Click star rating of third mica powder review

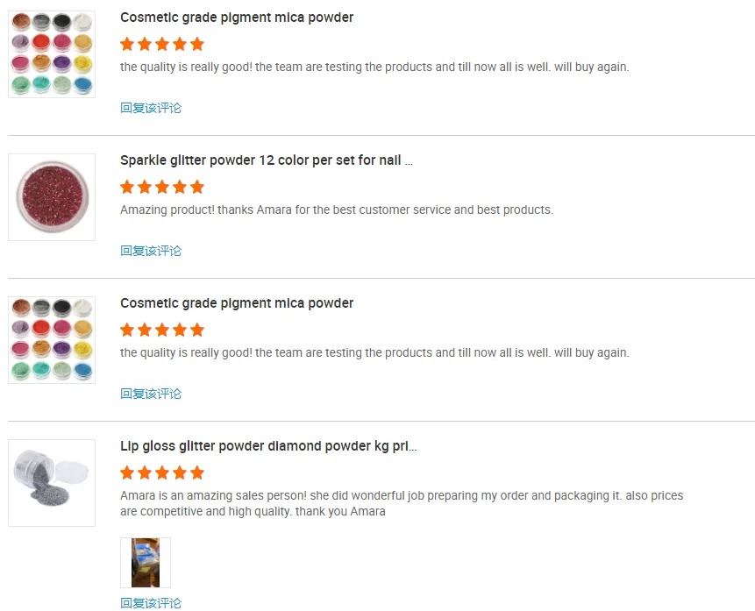162,330
